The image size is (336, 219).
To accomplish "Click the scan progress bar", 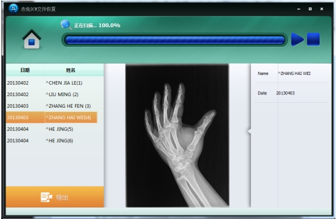I will (175, 40).
